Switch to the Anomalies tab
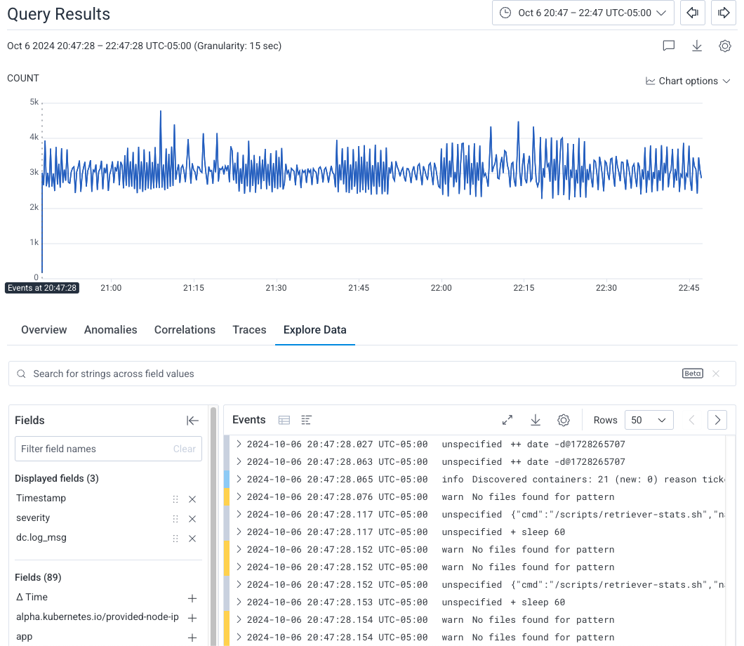 pos(110,329)
